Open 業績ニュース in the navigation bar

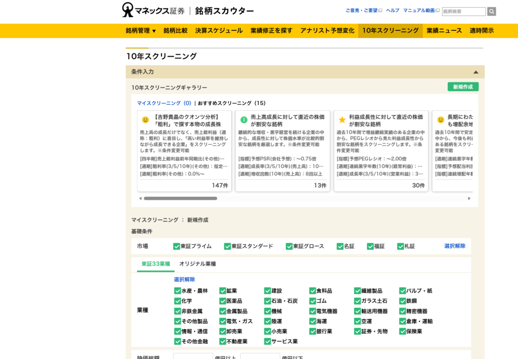coord(444,31)
